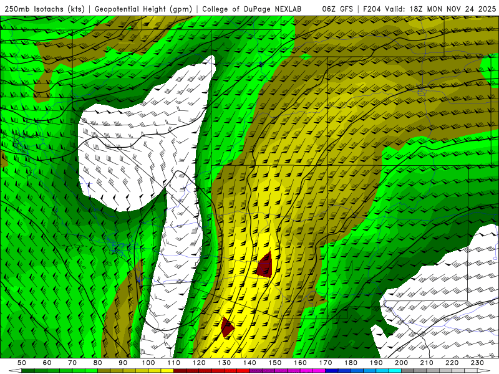
Task: Click the 120 value on the color scale
Action: 199,363
